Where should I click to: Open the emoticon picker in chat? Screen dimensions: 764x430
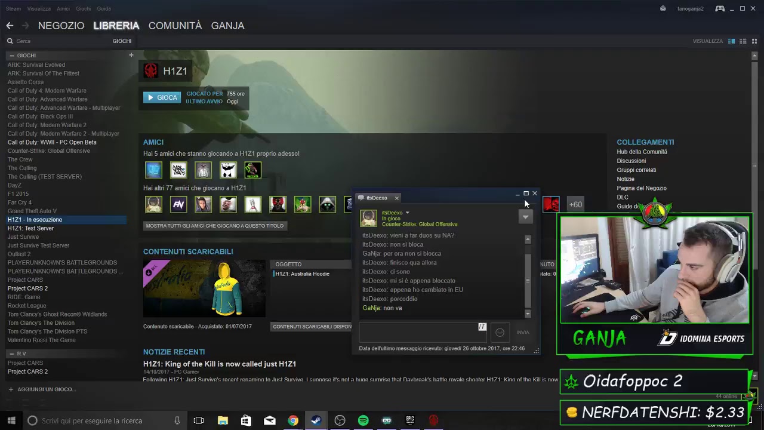coord(500,332)
